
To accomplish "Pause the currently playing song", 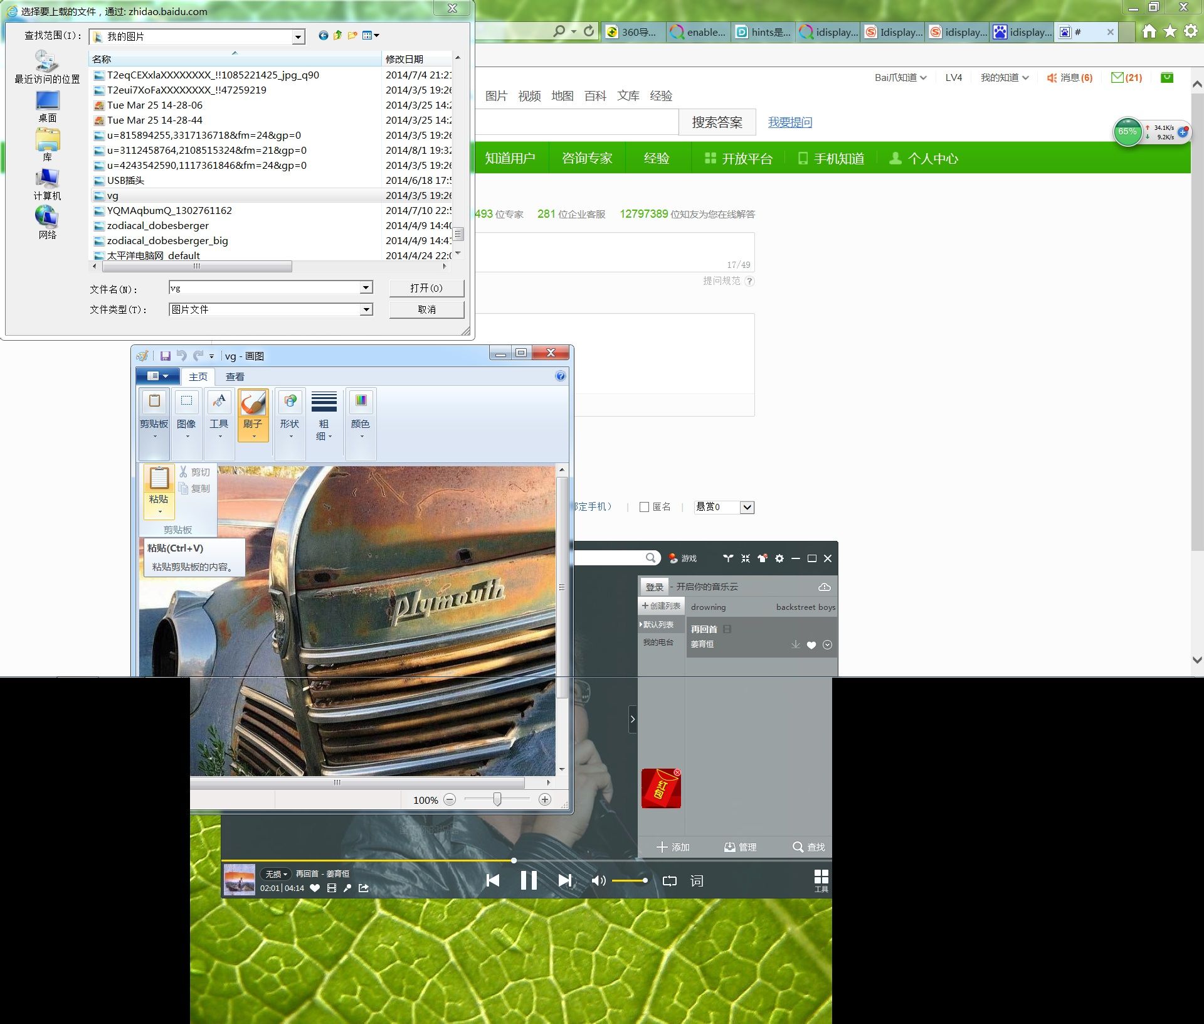I will (x=529, y=880).
